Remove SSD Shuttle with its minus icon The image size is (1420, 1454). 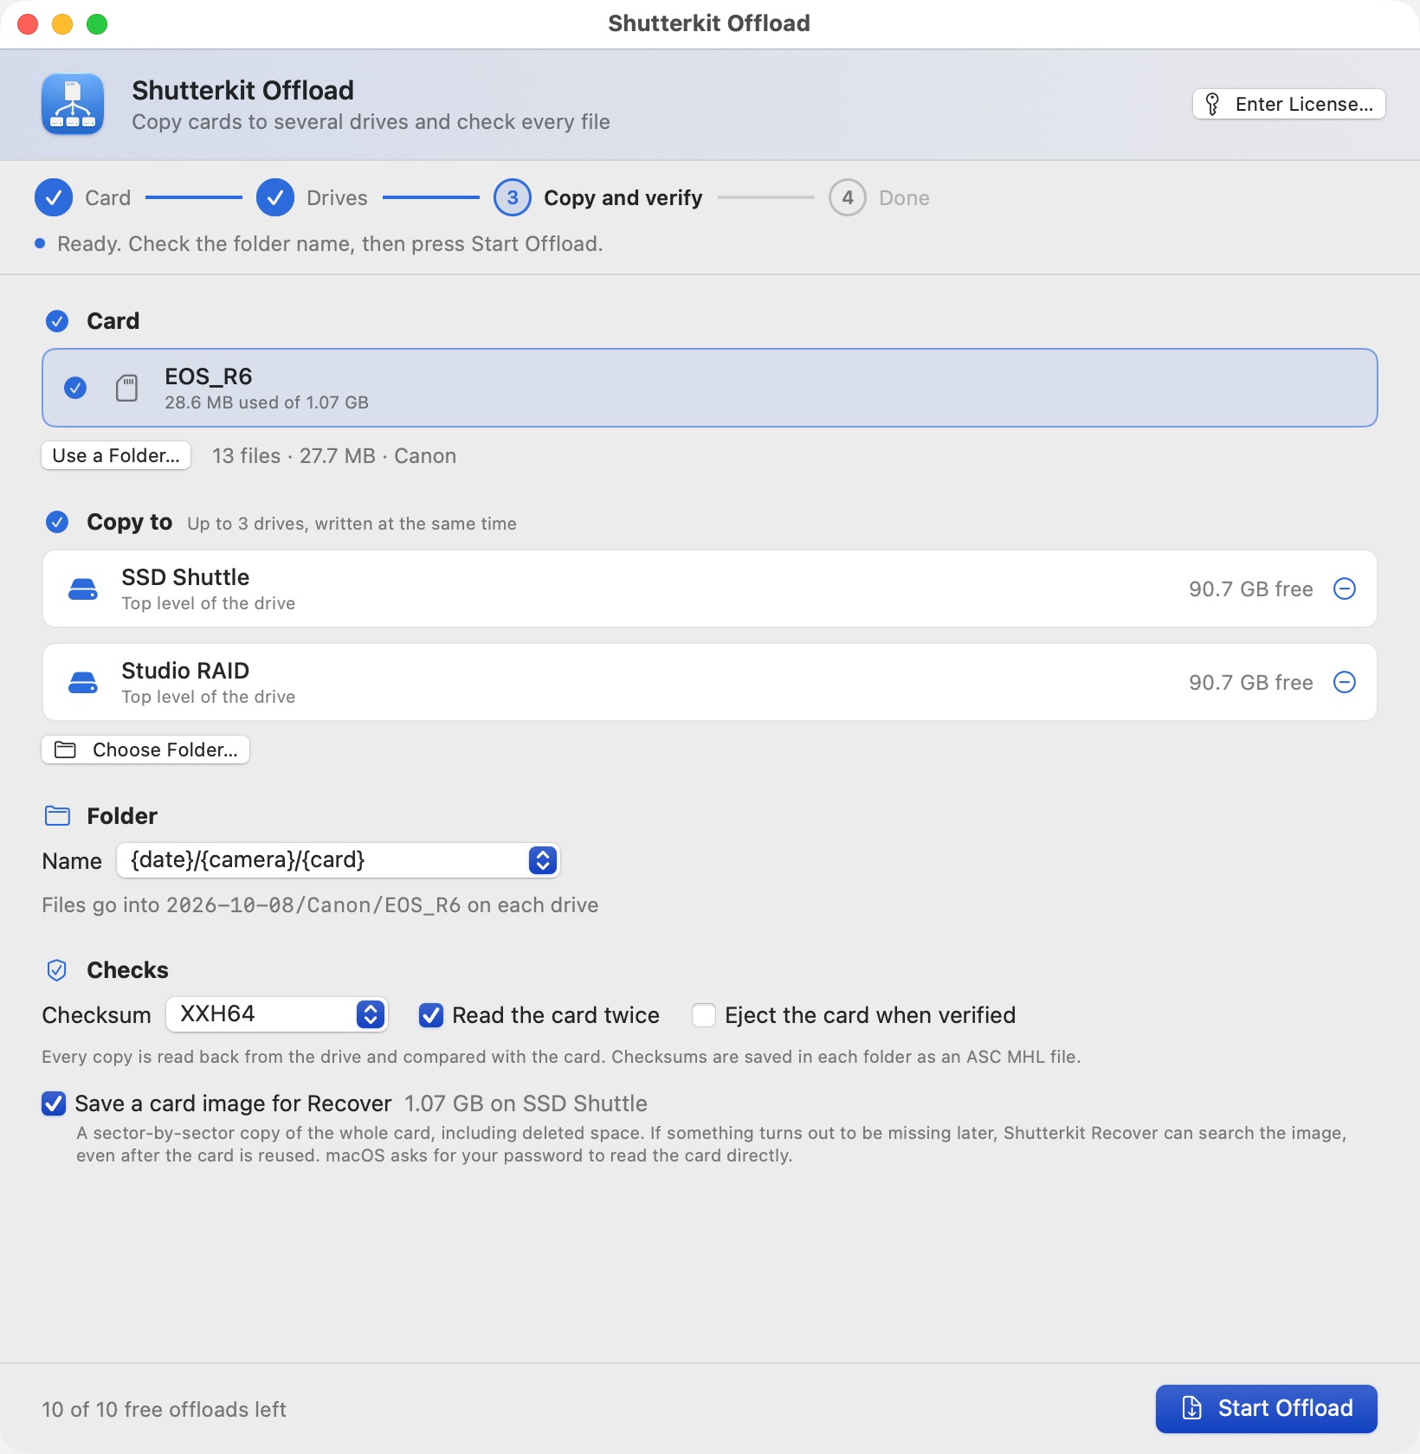tap(1345, 589)
